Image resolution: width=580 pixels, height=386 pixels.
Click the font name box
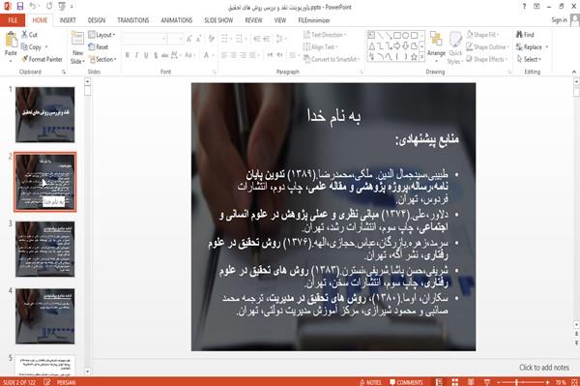pyautogui.click(x=144, y=39)
